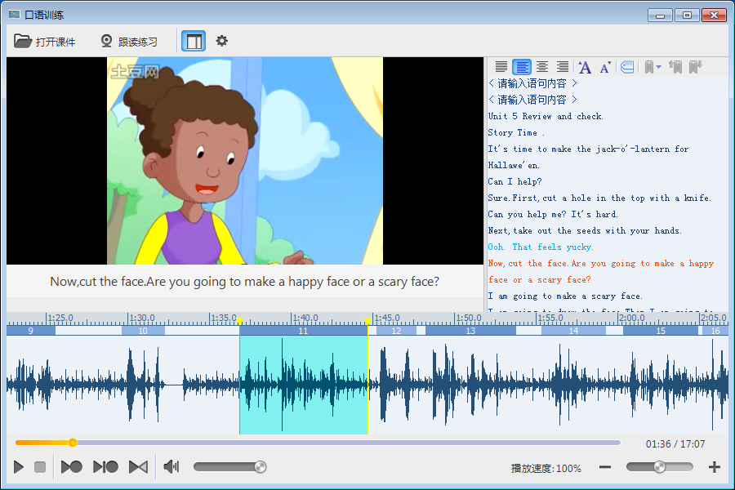Image resolution: width=735 pixels, height=490 pixels.
Task: Select segment 11 in timeline
Action: (x=303, y=331)
